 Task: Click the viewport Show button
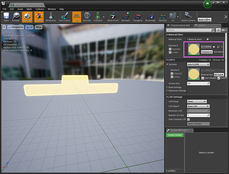[x=39, y=27]
